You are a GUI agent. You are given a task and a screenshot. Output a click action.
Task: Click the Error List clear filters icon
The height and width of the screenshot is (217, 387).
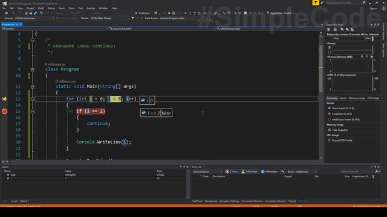coord(283,171)
